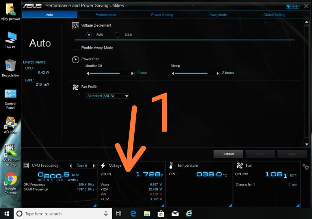Close the ASUS utilities window
This screenshot has width=312, height=219.
[306, 6]
